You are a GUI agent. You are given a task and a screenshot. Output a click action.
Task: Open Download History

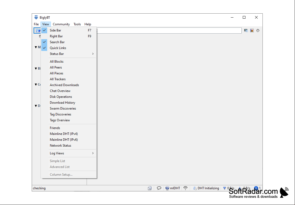69,103
